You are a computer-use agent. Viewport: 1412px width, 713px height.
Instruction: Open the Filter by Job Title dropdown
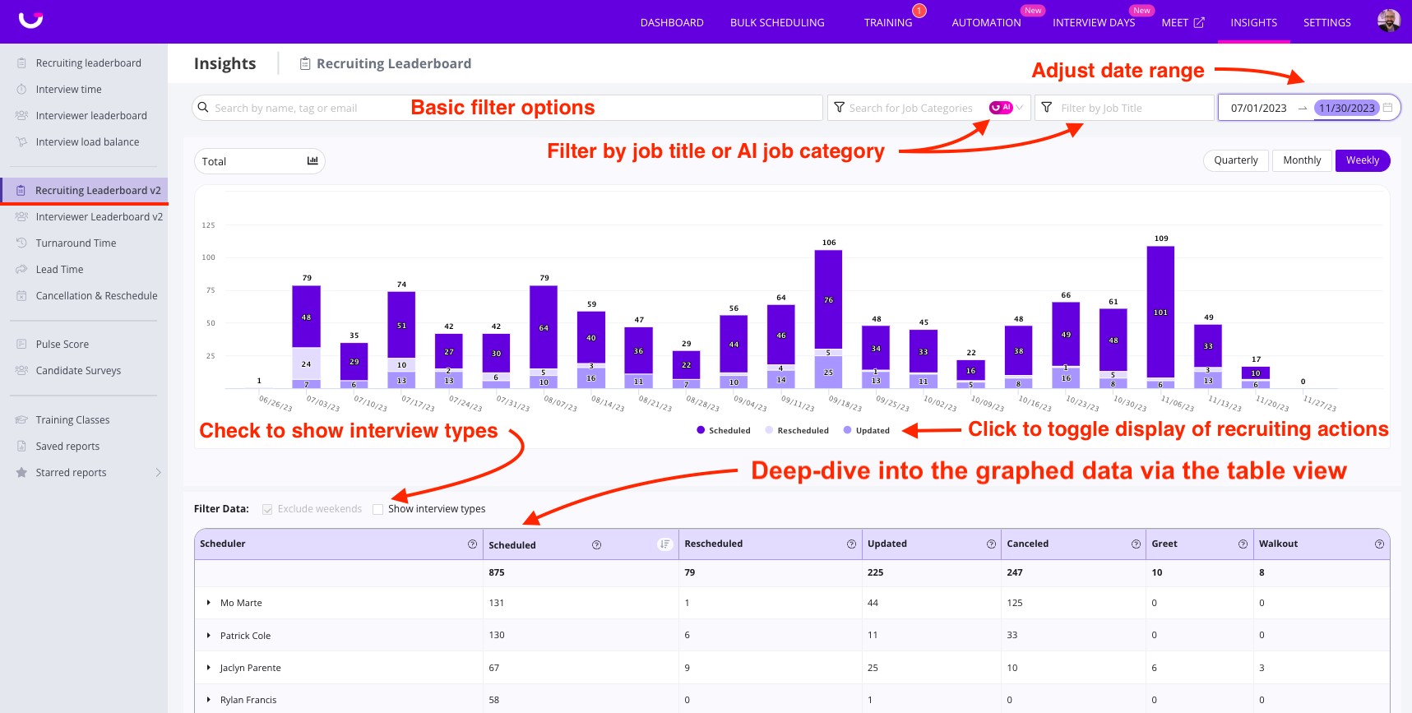1124,108
